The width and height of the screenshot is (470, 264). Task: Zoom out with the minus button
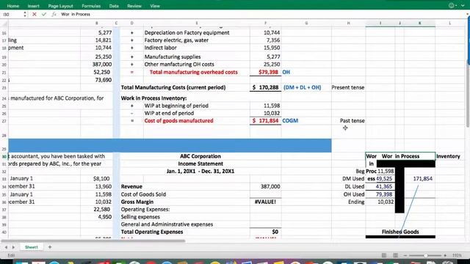pos(405,255)
